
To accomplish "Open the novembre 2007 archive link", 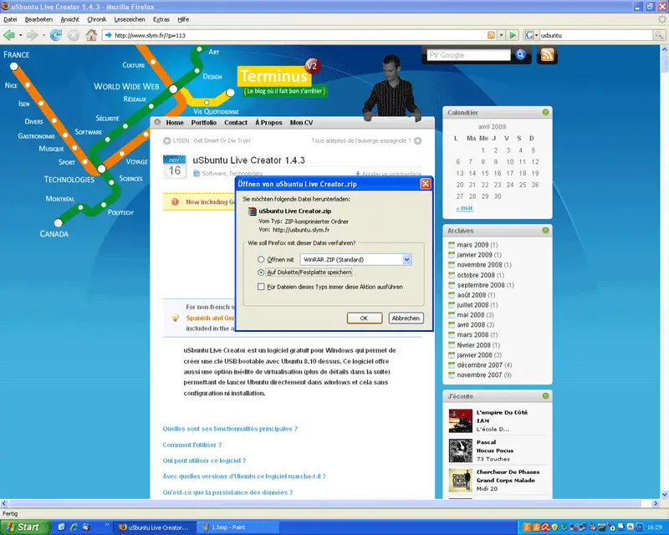I will click(x=479, y=375).
